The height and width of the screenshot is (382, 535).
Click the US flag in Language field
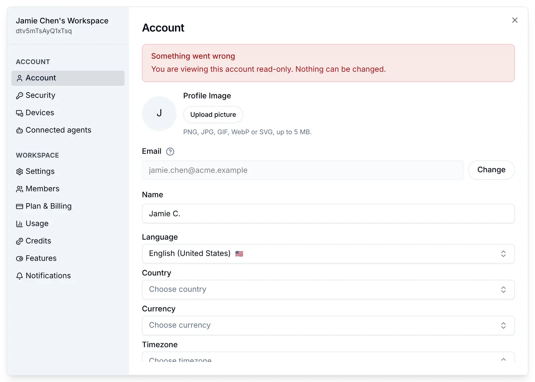pos(239,254)
